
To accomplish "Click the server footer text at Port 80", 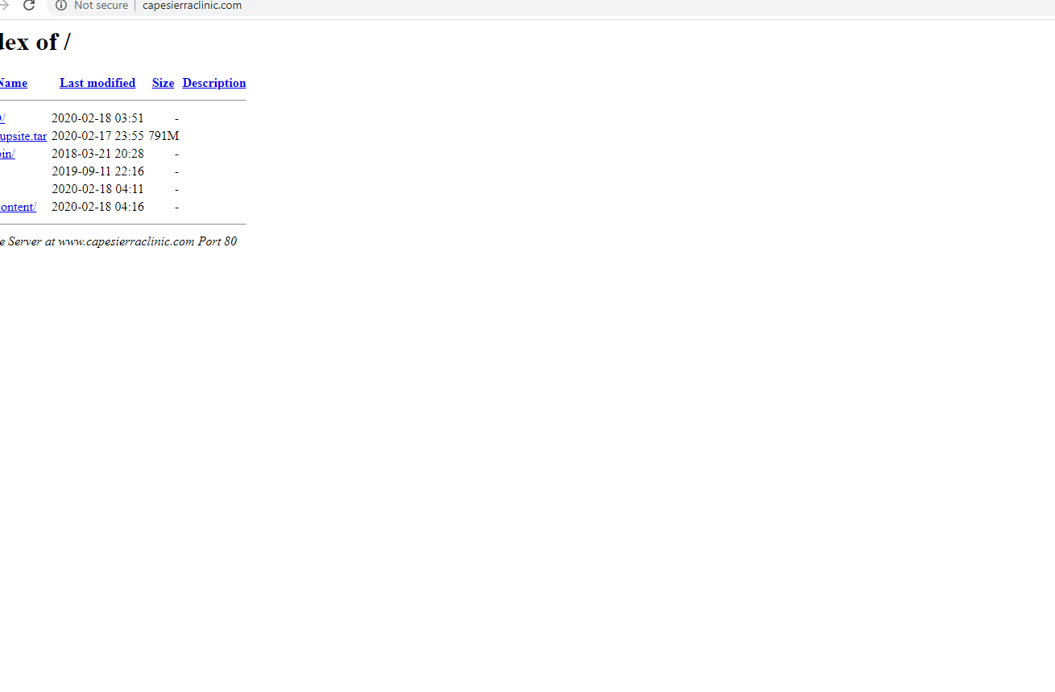I will (x=121, y=241).
